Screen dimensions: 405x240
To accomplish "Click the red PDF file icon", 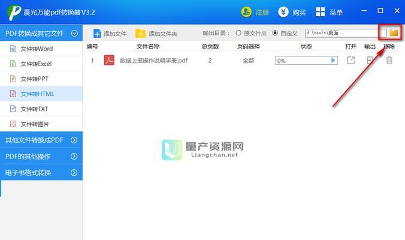I will click(x=109, y=60).
